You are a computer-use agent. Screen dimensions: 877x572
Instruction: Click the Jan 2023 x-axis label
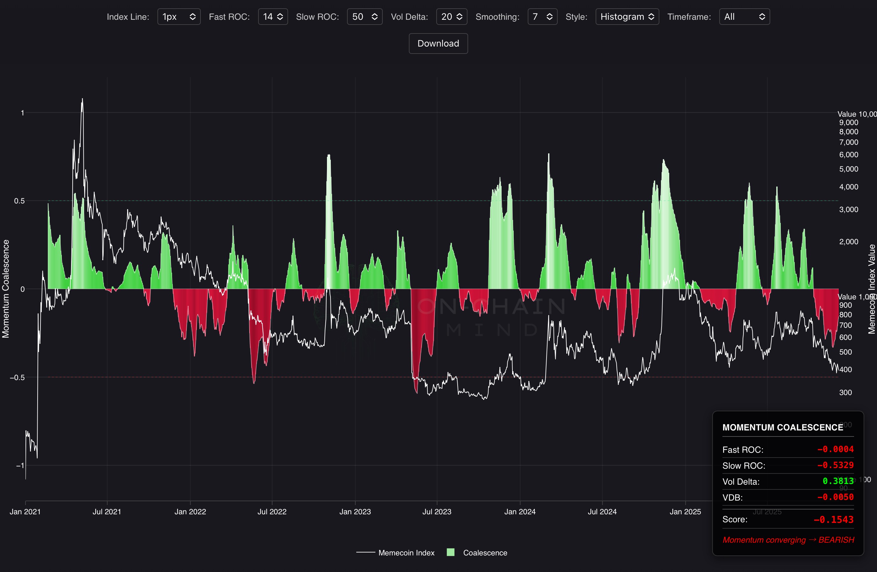(355, 512)
